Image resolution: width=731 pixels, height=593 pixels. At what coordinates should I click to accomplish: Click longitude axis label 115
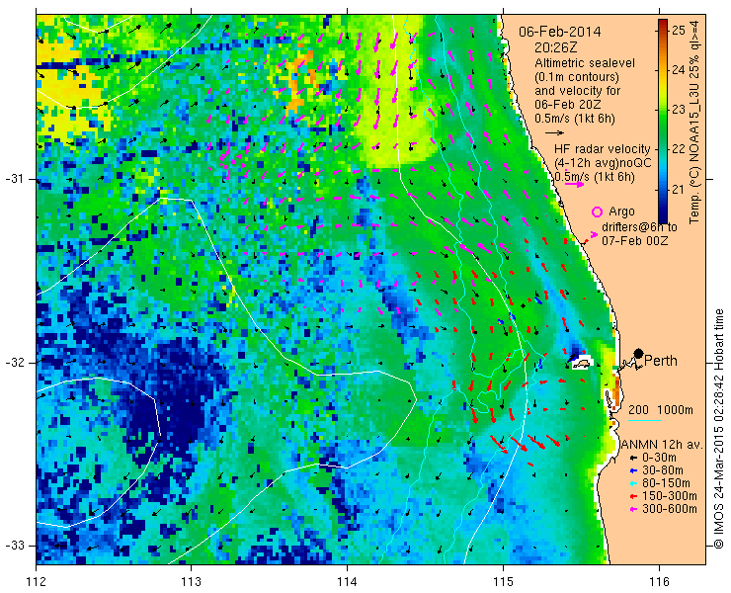(503, 582)
